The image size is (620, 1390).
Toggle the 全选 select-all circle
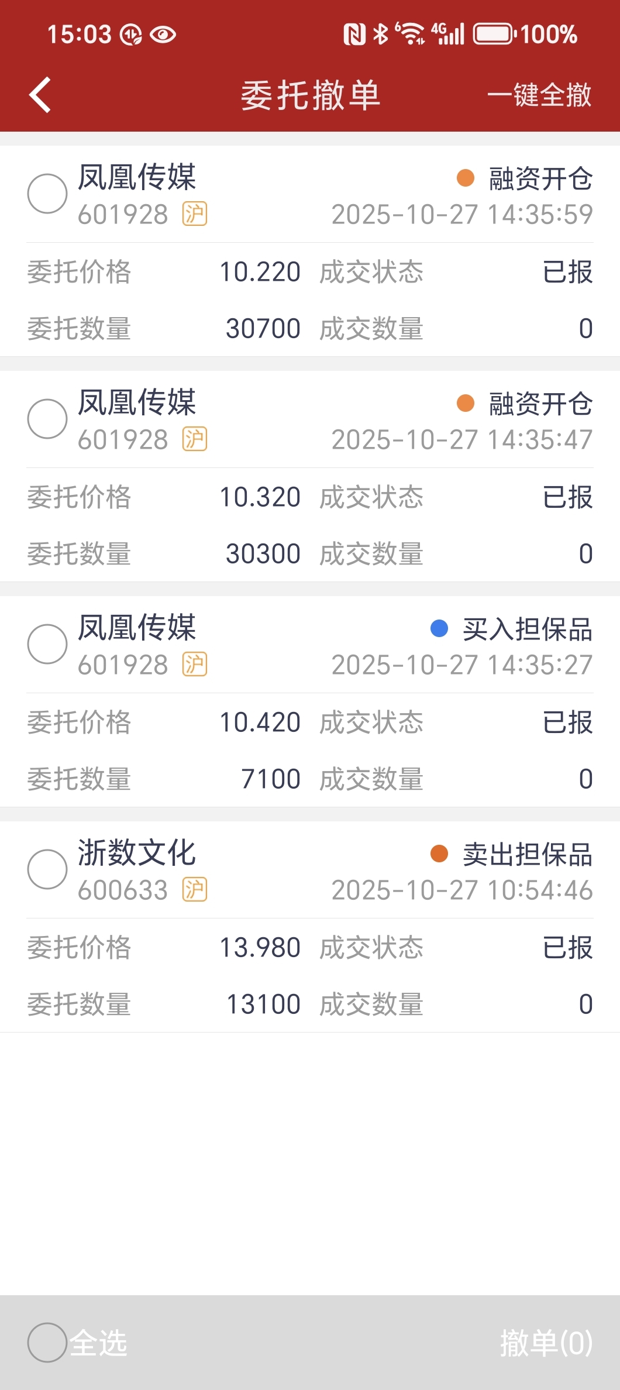47,1342
